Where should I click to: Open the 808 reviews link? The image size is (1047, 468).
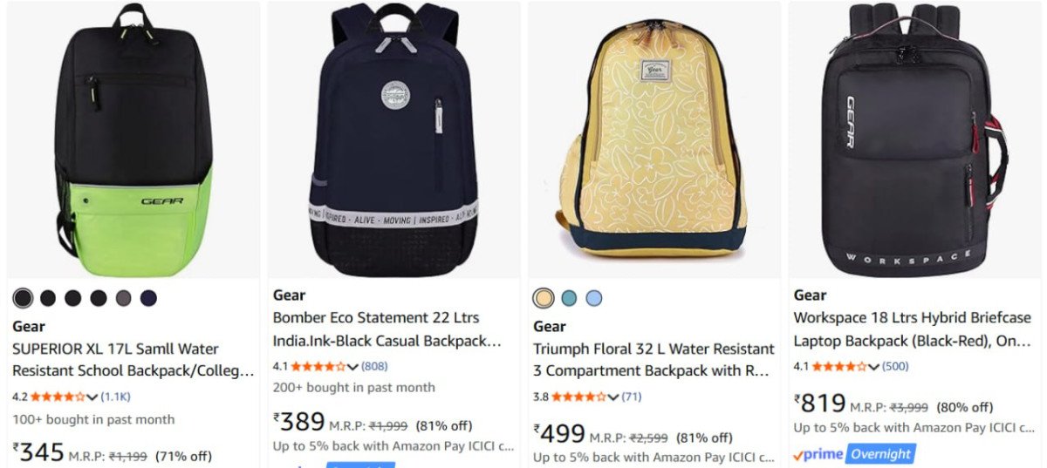(374, 366)
